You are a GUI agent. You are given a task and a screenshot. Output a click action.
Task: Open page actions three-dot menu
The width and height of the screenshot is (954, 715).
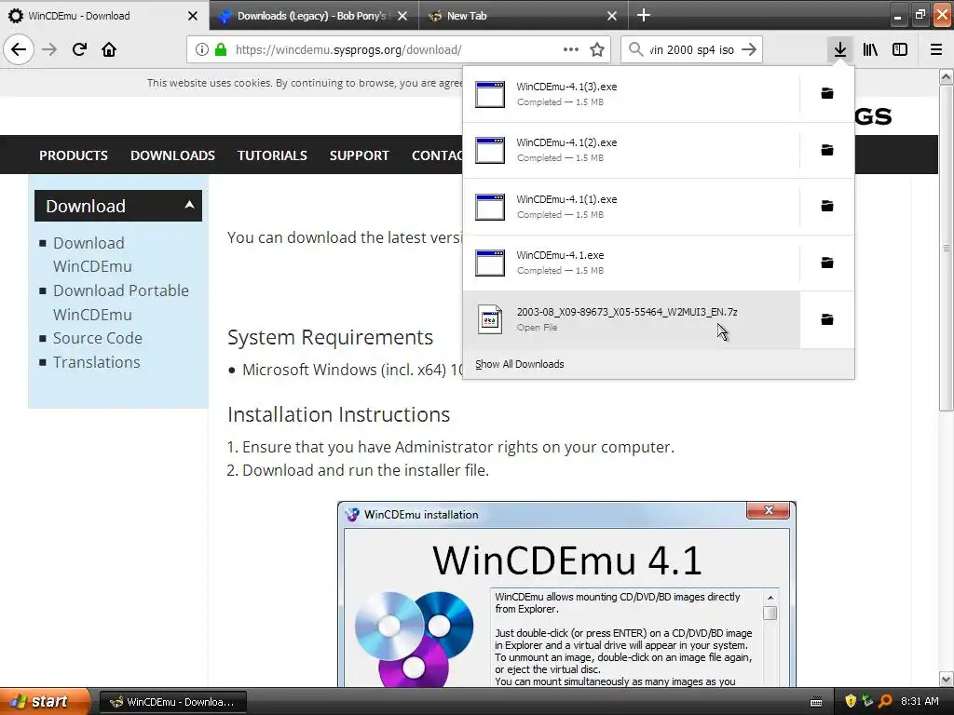[571, 50]
